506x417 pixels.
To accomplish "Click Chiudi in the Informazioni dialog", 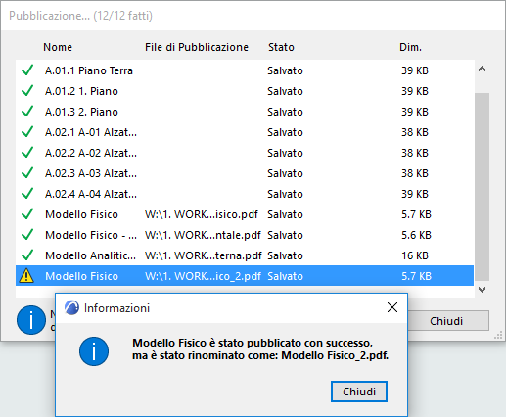I will [x=359, y=392].
